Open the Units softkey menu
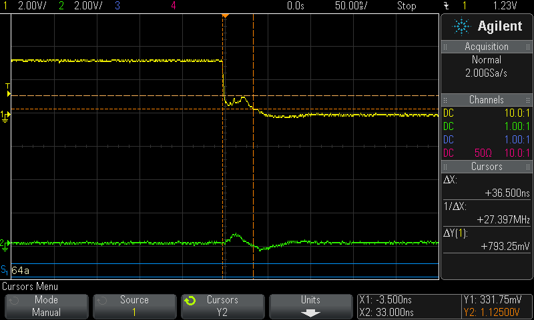The height and width of the screenshot is (320, 534). (x=310, y=306)
